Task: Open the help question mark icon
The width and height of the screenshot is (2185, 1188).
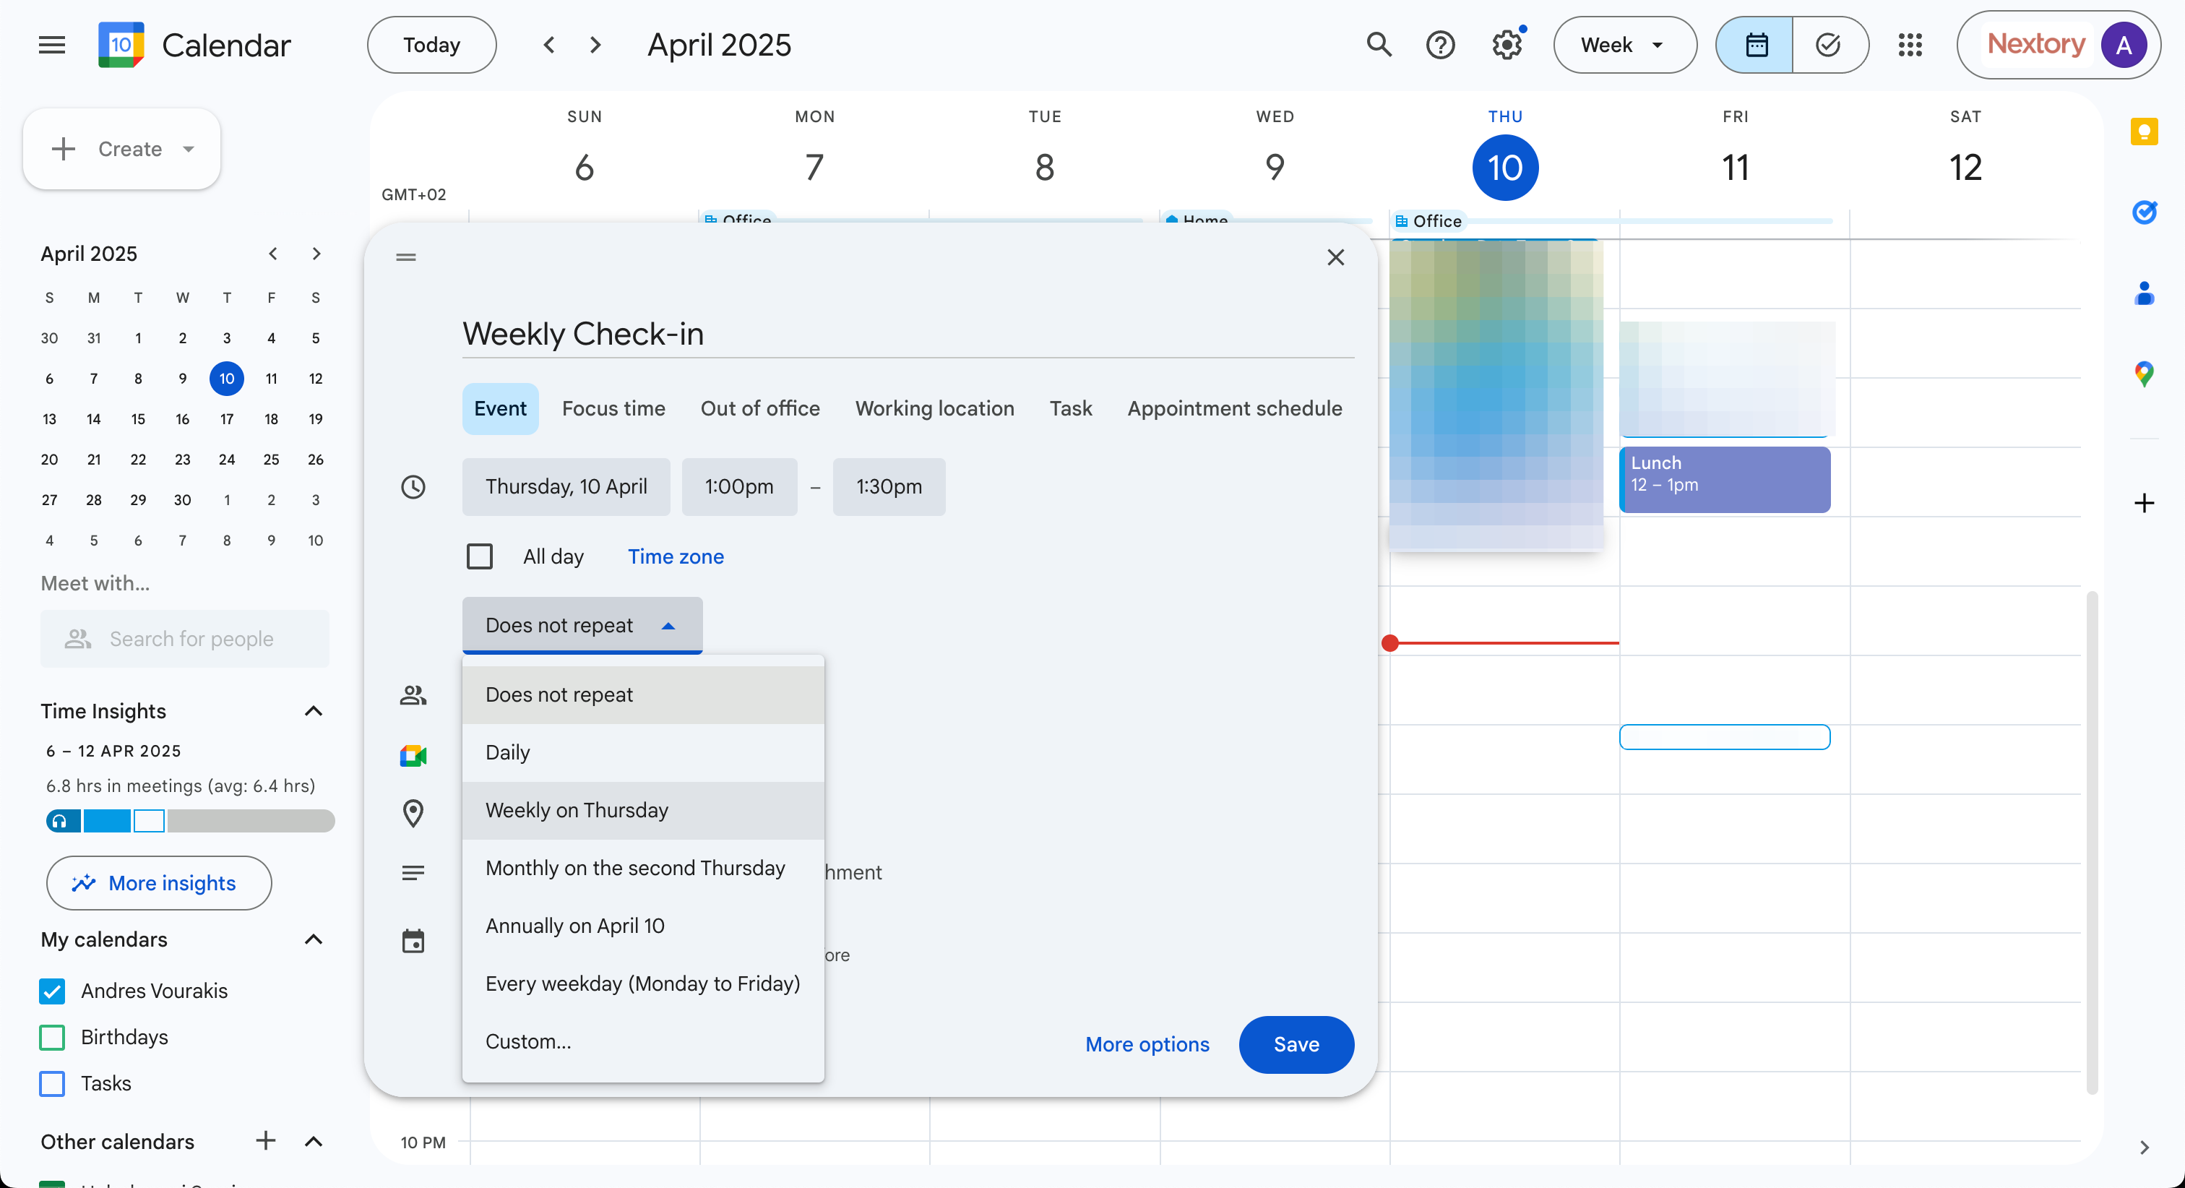Action: (1440, 45)
